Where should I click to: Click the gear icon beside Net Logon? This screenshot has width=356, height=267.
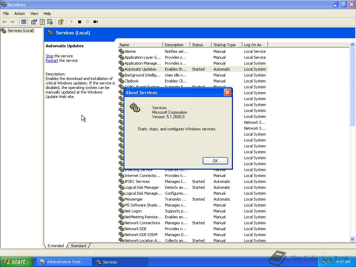[x=121, y=211]
